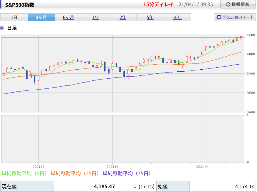Click the latest candlestick near 4200
Viewport: 257px width, 192px height.
[x=241, y=37]
